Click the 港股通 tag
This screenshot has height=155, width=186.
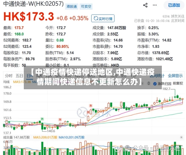71,6
